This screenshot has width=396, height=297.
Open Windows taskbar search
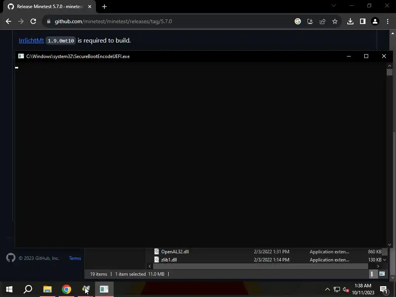pyautogui.click(x=28, y=289)
